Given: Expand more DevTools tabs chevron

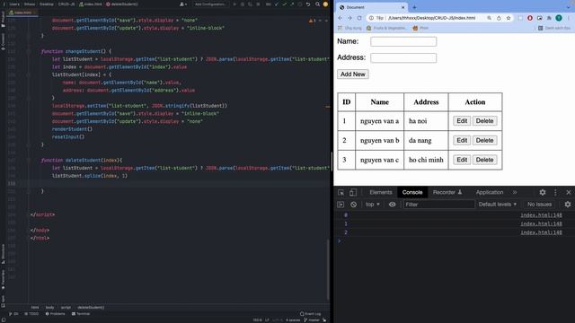Looking at the screenshot, I should coord(515,193).
